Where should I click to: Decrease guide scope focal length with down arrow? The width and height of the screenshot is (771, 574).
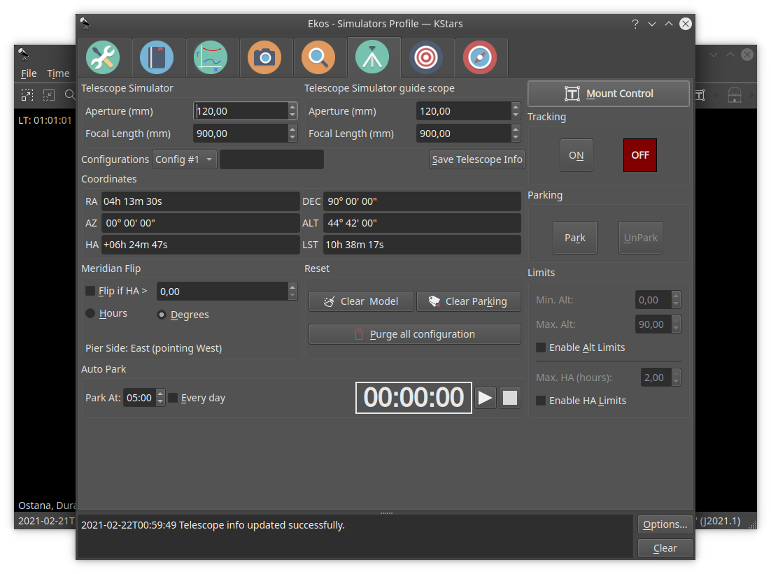[516, 138]
